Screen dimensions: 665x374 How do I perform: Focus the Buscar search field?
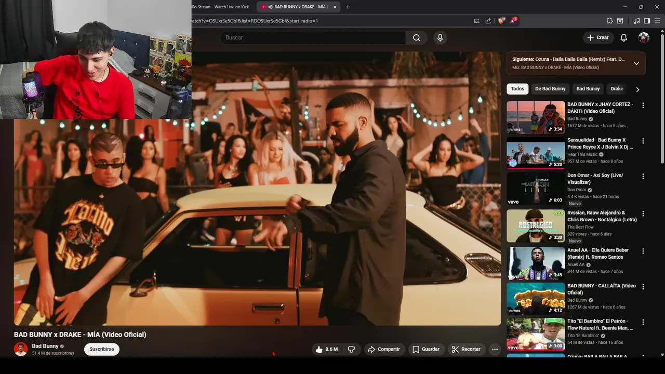313,37
